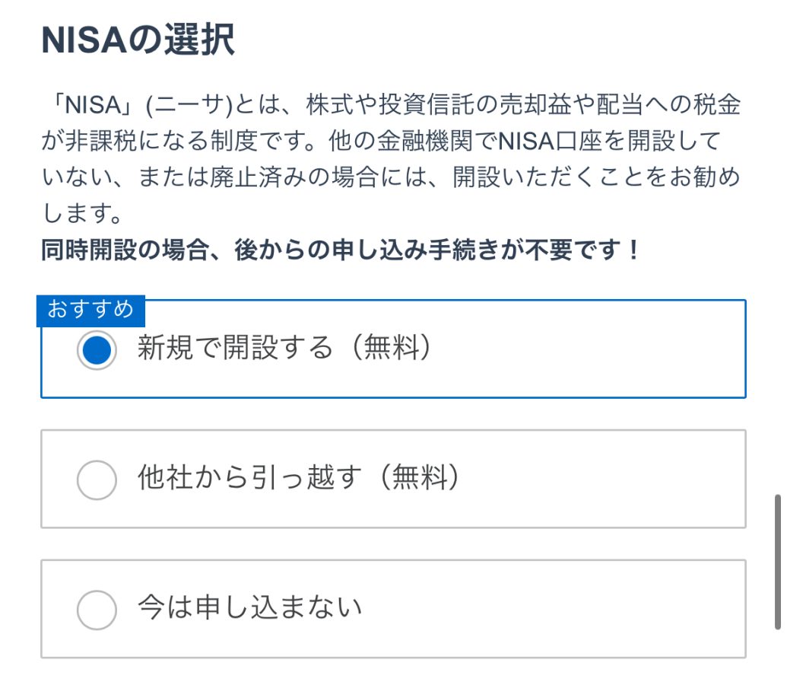Pick the 今は申し込まない radio button
This screenshot has width=787, height=685.
click(x=97, y=610)
